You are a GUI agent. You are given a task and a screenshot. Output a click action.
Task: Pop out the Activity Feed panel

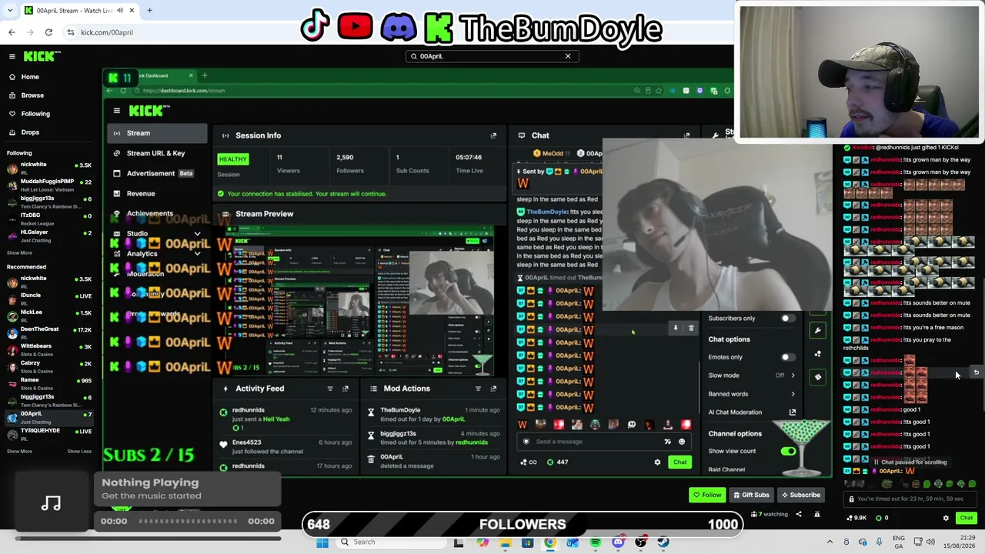tap(346, 389)
